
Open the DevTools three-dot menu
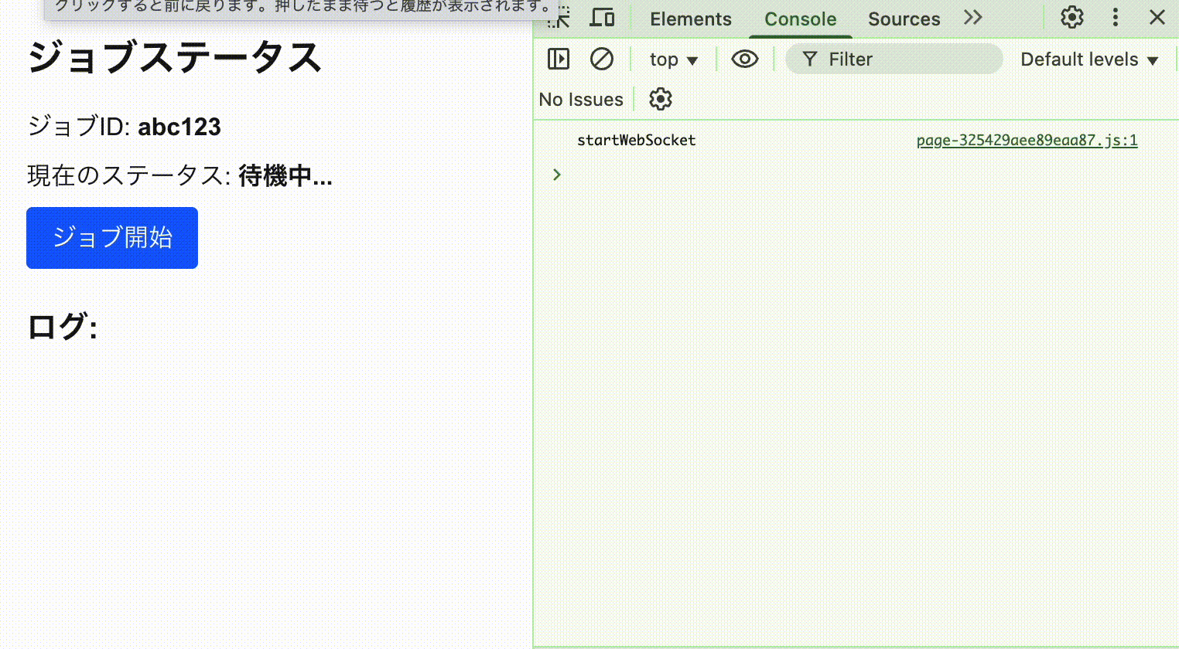[1115, 18]
